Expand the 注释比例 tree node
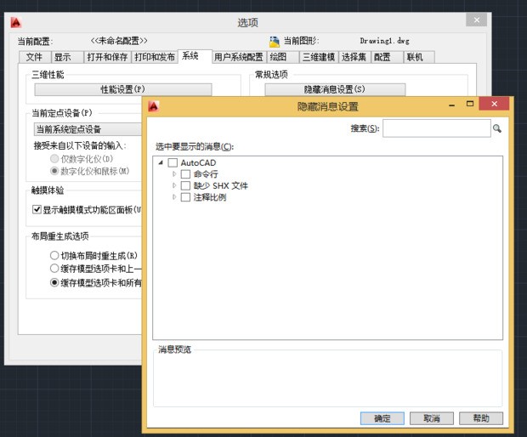Image resolution: width=527 pixels, height=437 pixels. (x=174, y=197)
